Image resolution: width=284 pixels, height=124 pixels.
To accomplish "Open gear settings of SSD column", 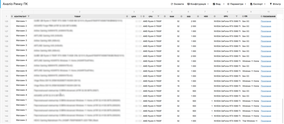I will click(x=181, y=16).
